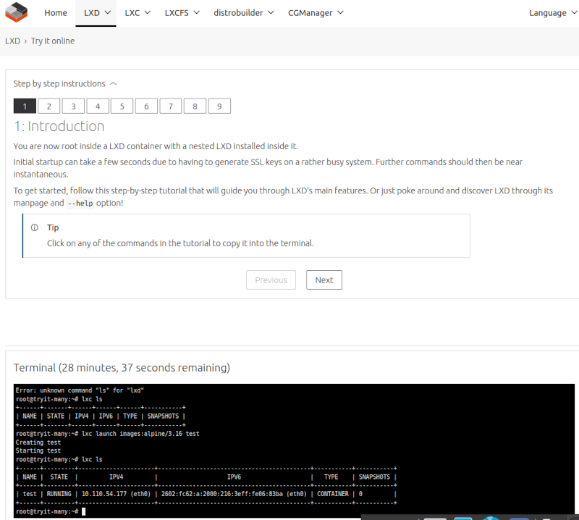This screenshot has width=579, height=520.
Task: Click the Creating test output line
Action: pos(38,443)
